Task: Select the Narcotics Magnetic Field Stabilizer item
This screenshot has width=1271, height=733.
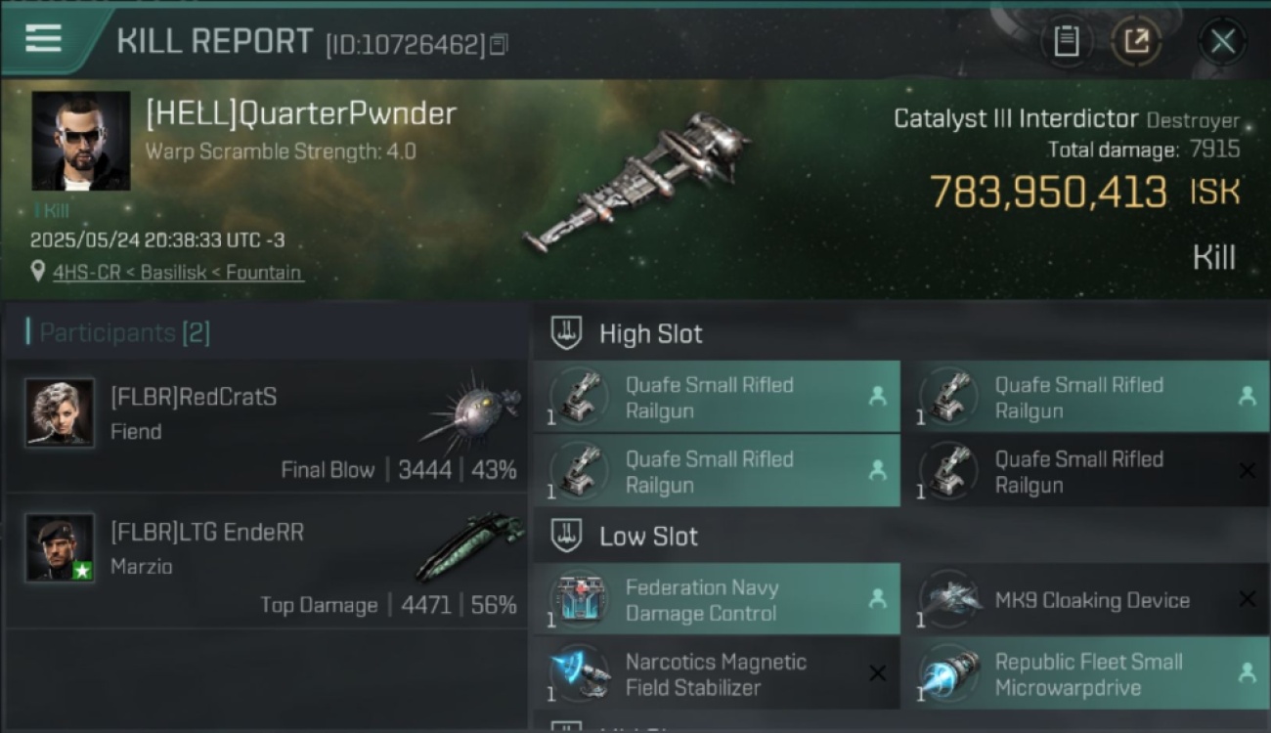Action: pyautogui.click(x=717, y=674)
